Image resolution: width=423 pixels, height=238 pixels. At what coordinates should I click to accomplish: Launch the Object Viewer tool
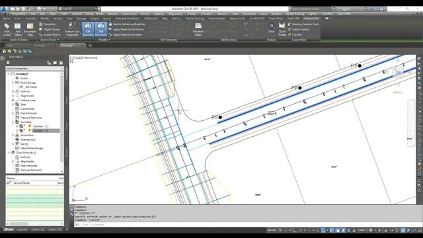[x=50, y=29]
